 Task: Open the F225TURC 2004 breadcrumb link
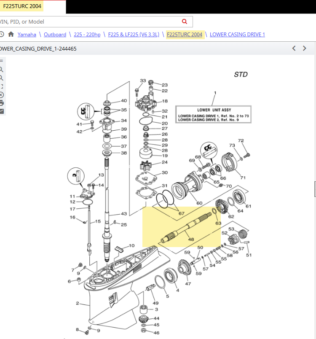click(185, 35)
